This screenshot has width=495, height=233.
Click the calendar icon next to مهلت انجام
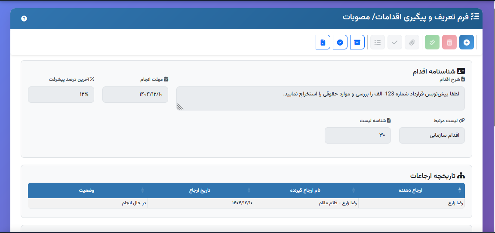tap(166, 79)
